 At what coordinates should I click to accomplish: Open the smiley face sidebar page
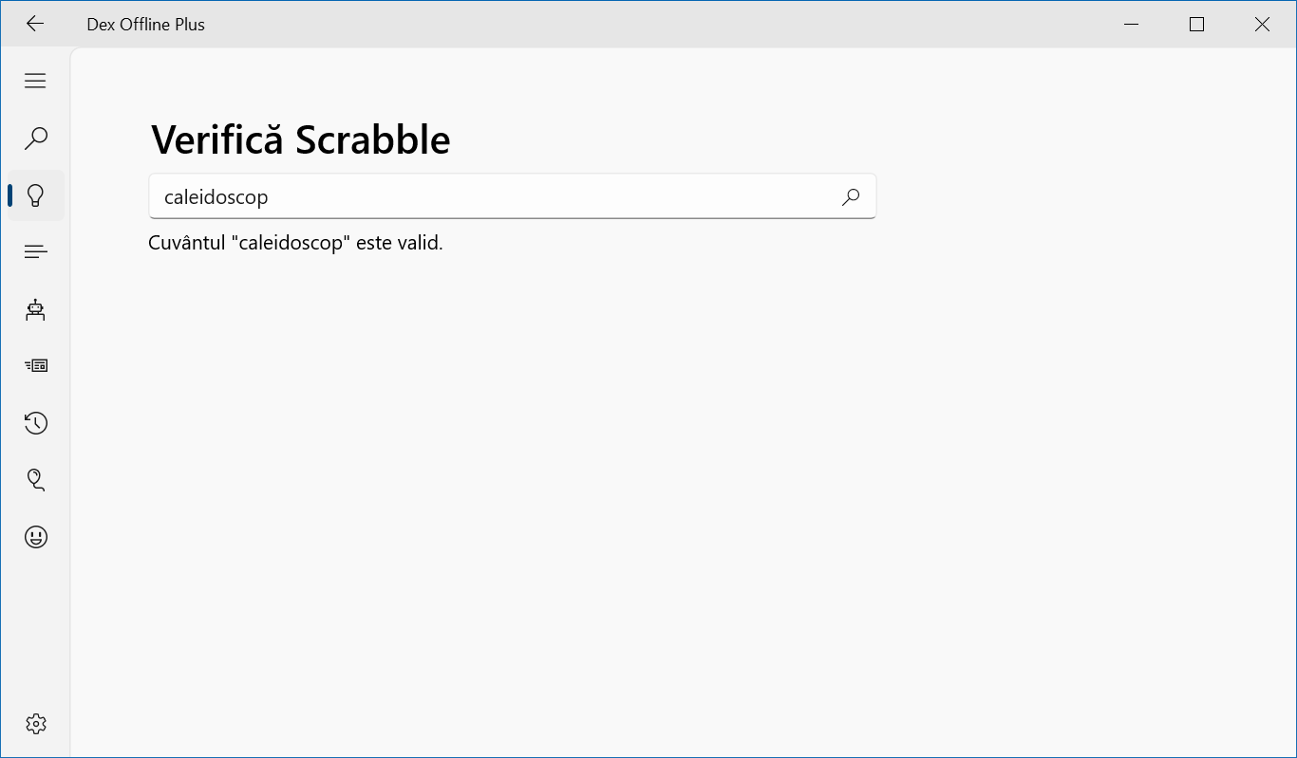35,537
